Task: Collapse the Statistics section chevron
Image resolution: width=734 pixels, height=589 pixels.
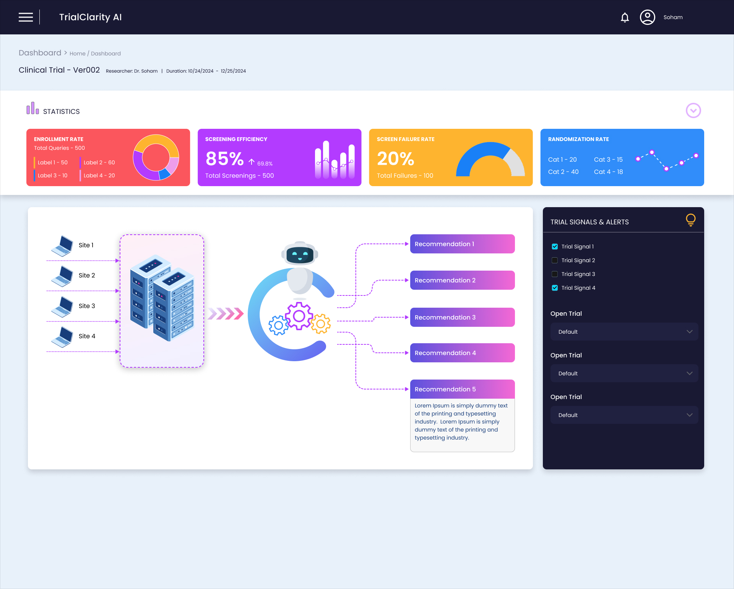Action: [x=693, y=110]
